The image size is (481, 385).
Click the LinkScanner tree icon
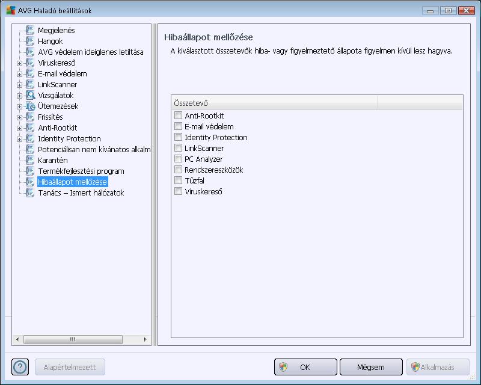30,84
